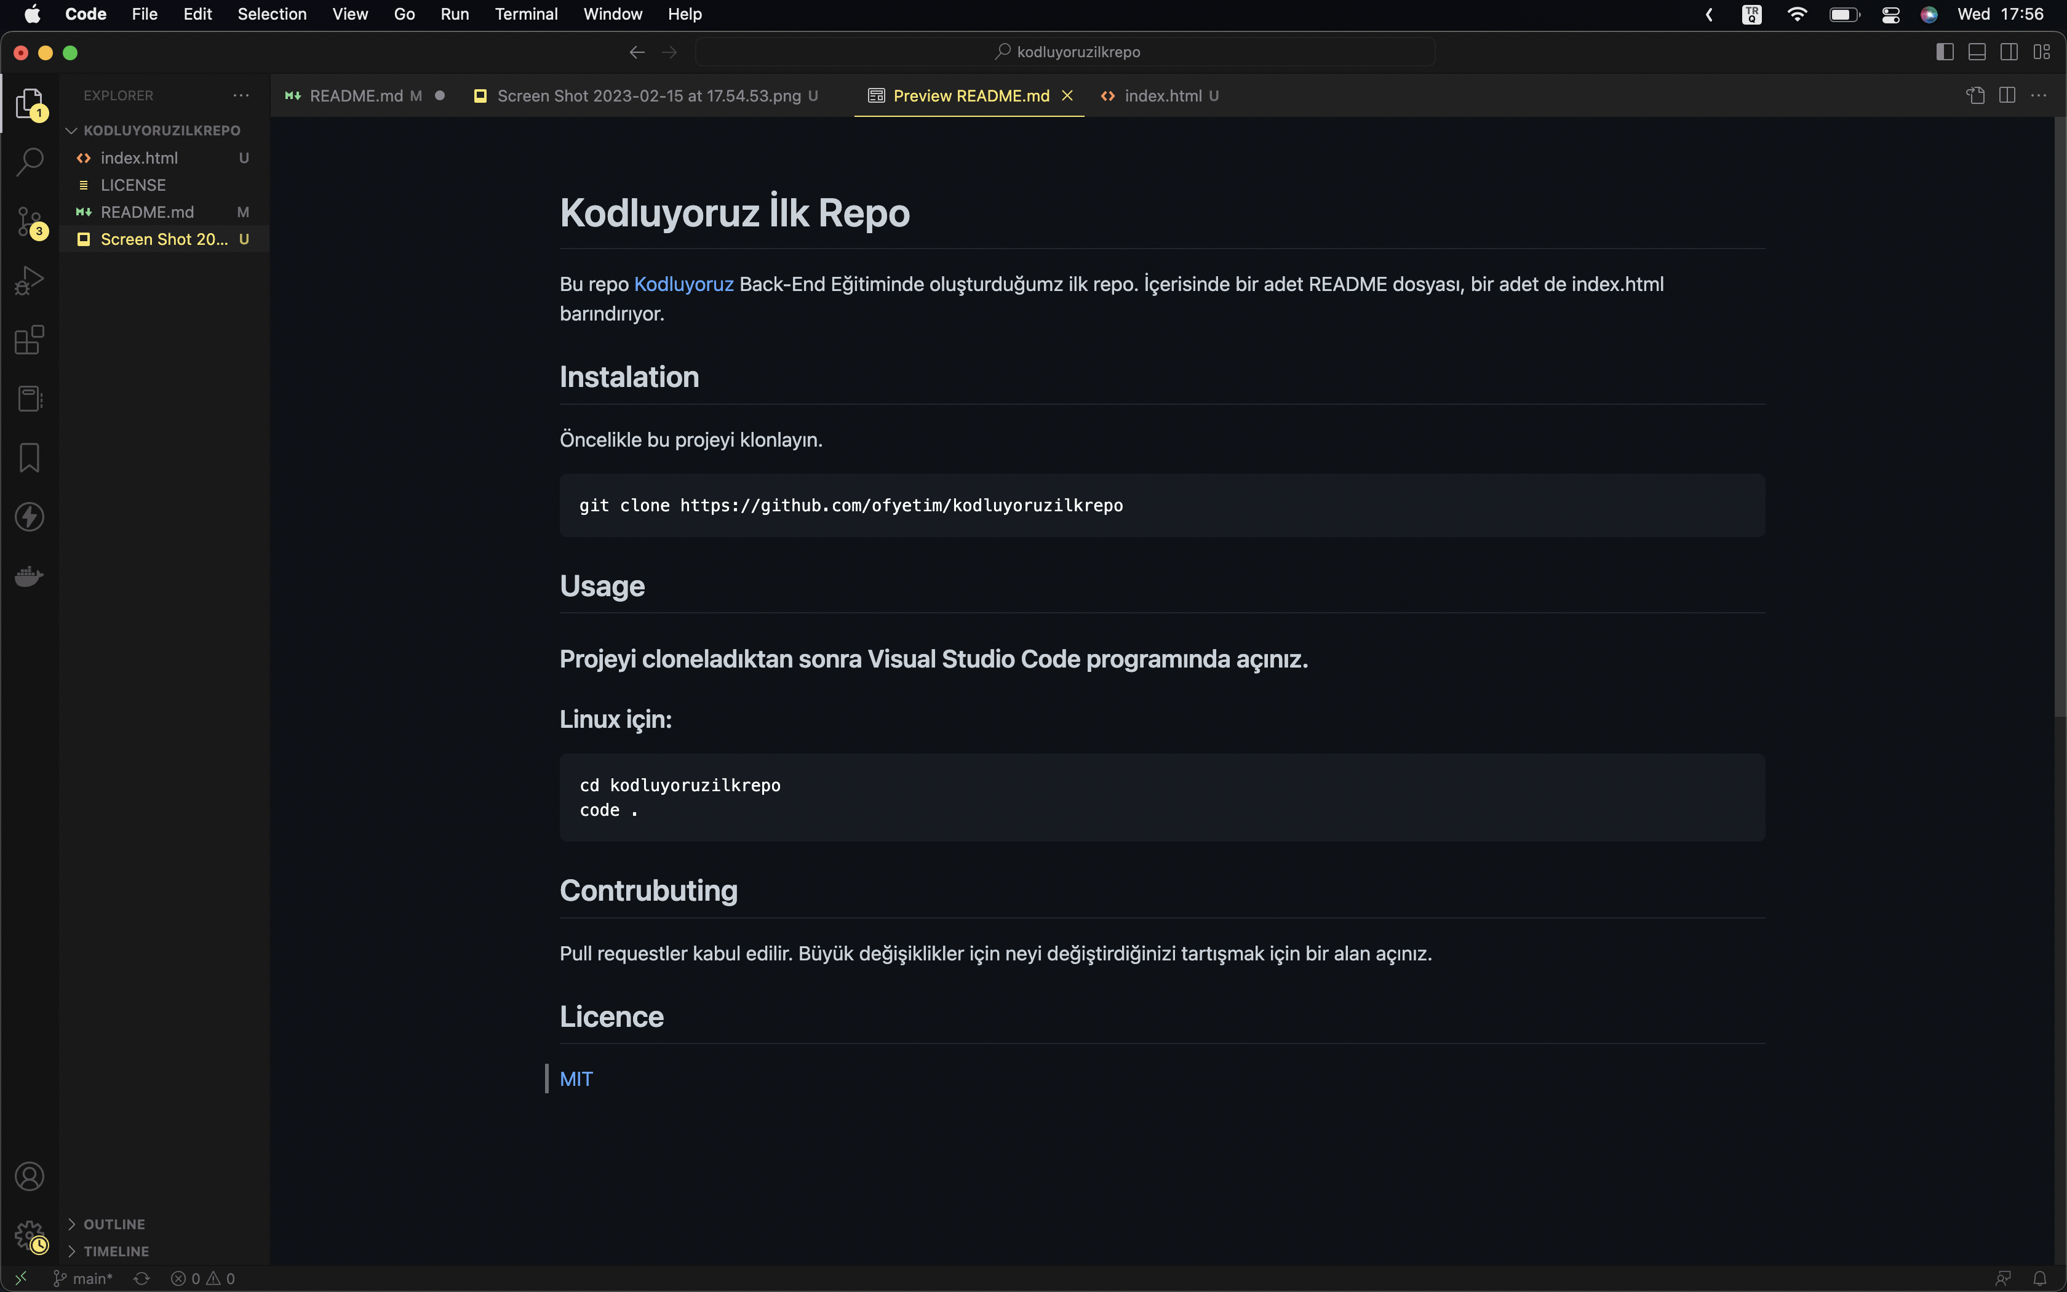This screenshot has width=2067, height=1292.
Task: Open Docker view in activity bar
Action: [x=30, y=577]
